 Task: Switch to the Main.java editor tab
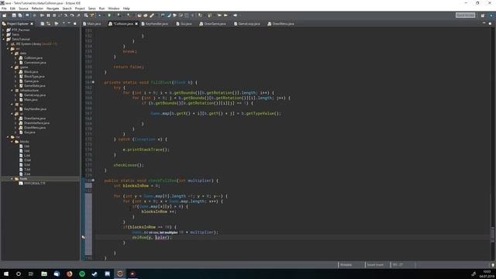click(92, 24)
